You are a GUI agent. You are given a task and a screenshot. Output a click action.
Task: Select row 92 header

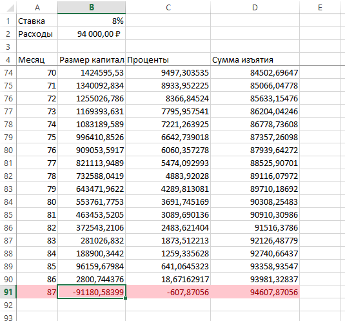tap(8, 305)
